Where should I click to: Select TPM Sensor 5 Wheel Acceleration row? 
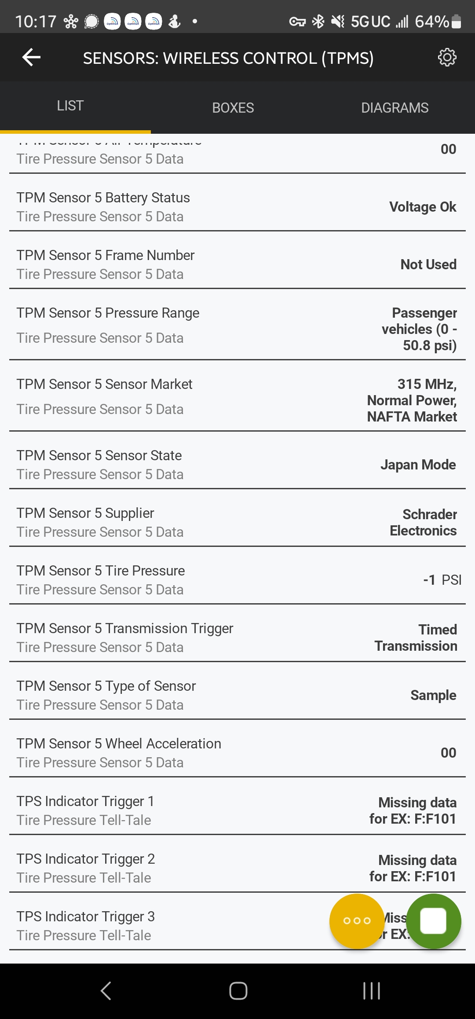point(237,753)
